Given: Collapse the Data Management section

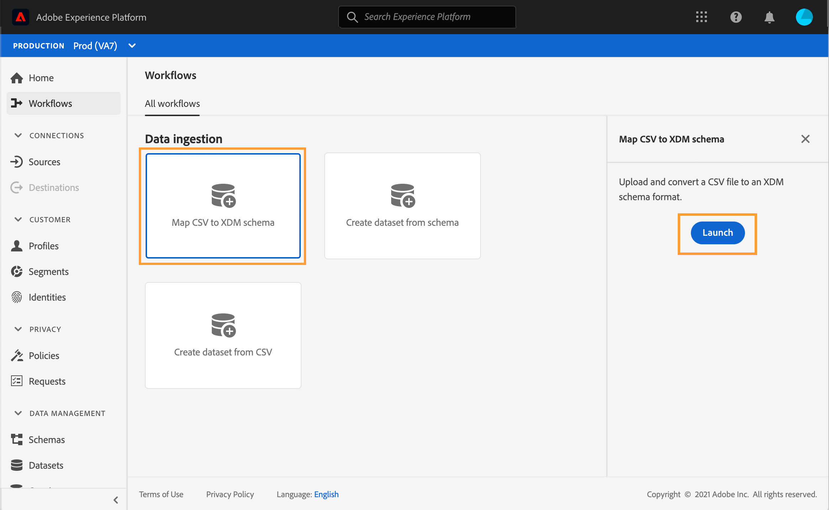Looking at the screenshot, I should pos(18,413).
